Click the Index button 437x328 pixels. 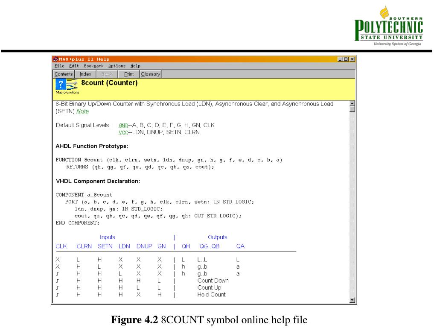tap(85, 74)
